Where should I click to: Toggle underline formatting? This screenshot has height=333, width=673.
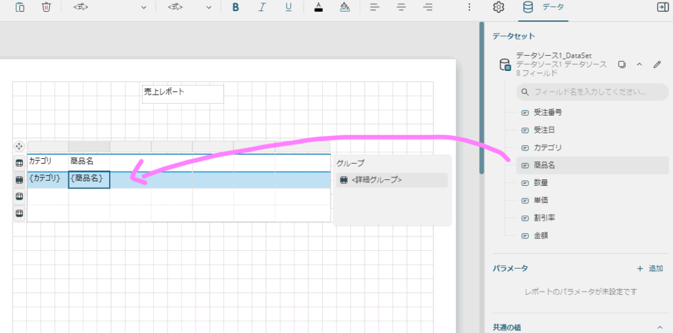click(x=289, y=7)
